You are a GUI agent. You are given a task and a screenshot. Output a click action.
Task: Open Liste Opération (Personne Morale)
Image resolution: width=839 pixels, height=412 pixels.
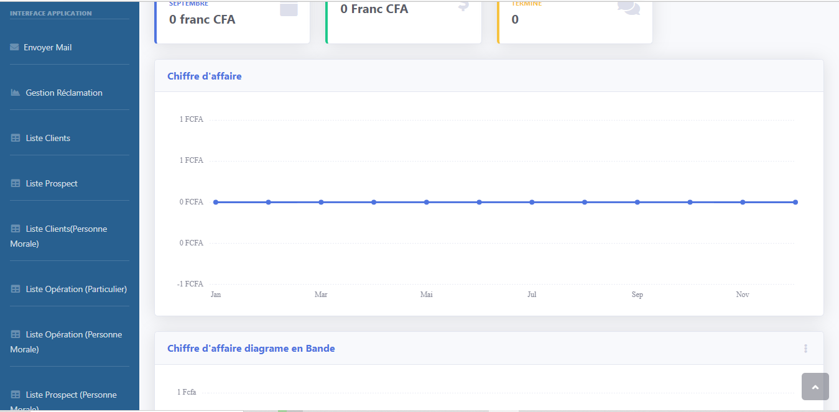point(73,335)
